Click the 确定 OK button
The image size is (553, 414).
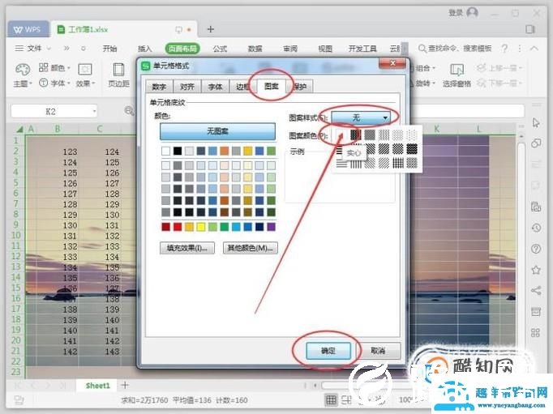click(328, 351)
